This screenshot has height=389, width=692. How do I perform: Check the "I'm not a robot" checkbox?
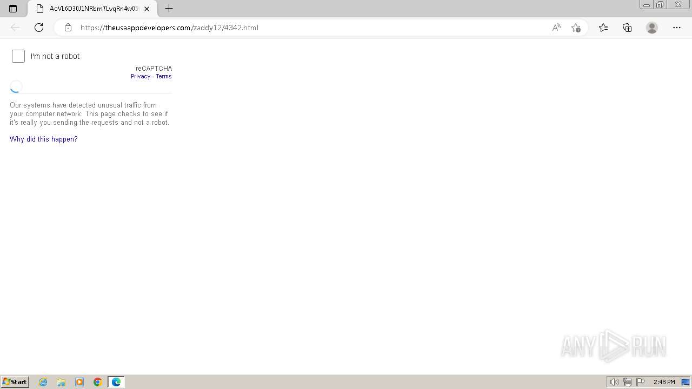pos(18,56)
